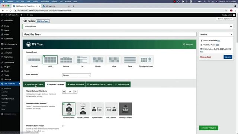Choose Above Content member position
238x134 pixels.
click(83, 109)
